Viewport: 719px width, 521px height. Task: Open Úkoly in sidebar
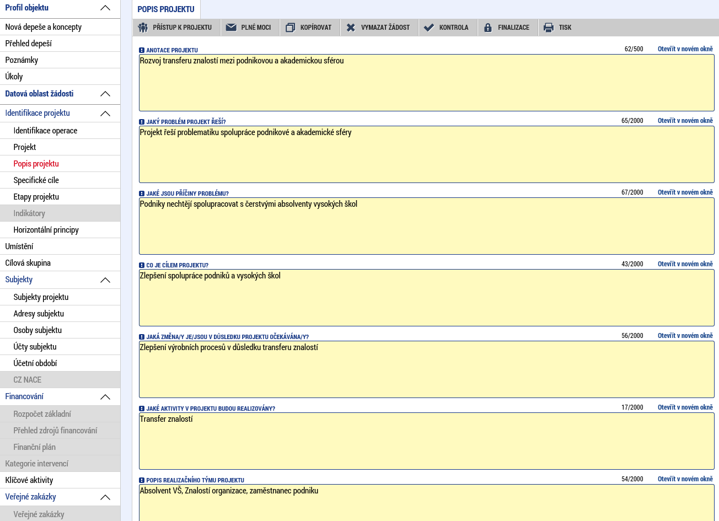point(60,77)
